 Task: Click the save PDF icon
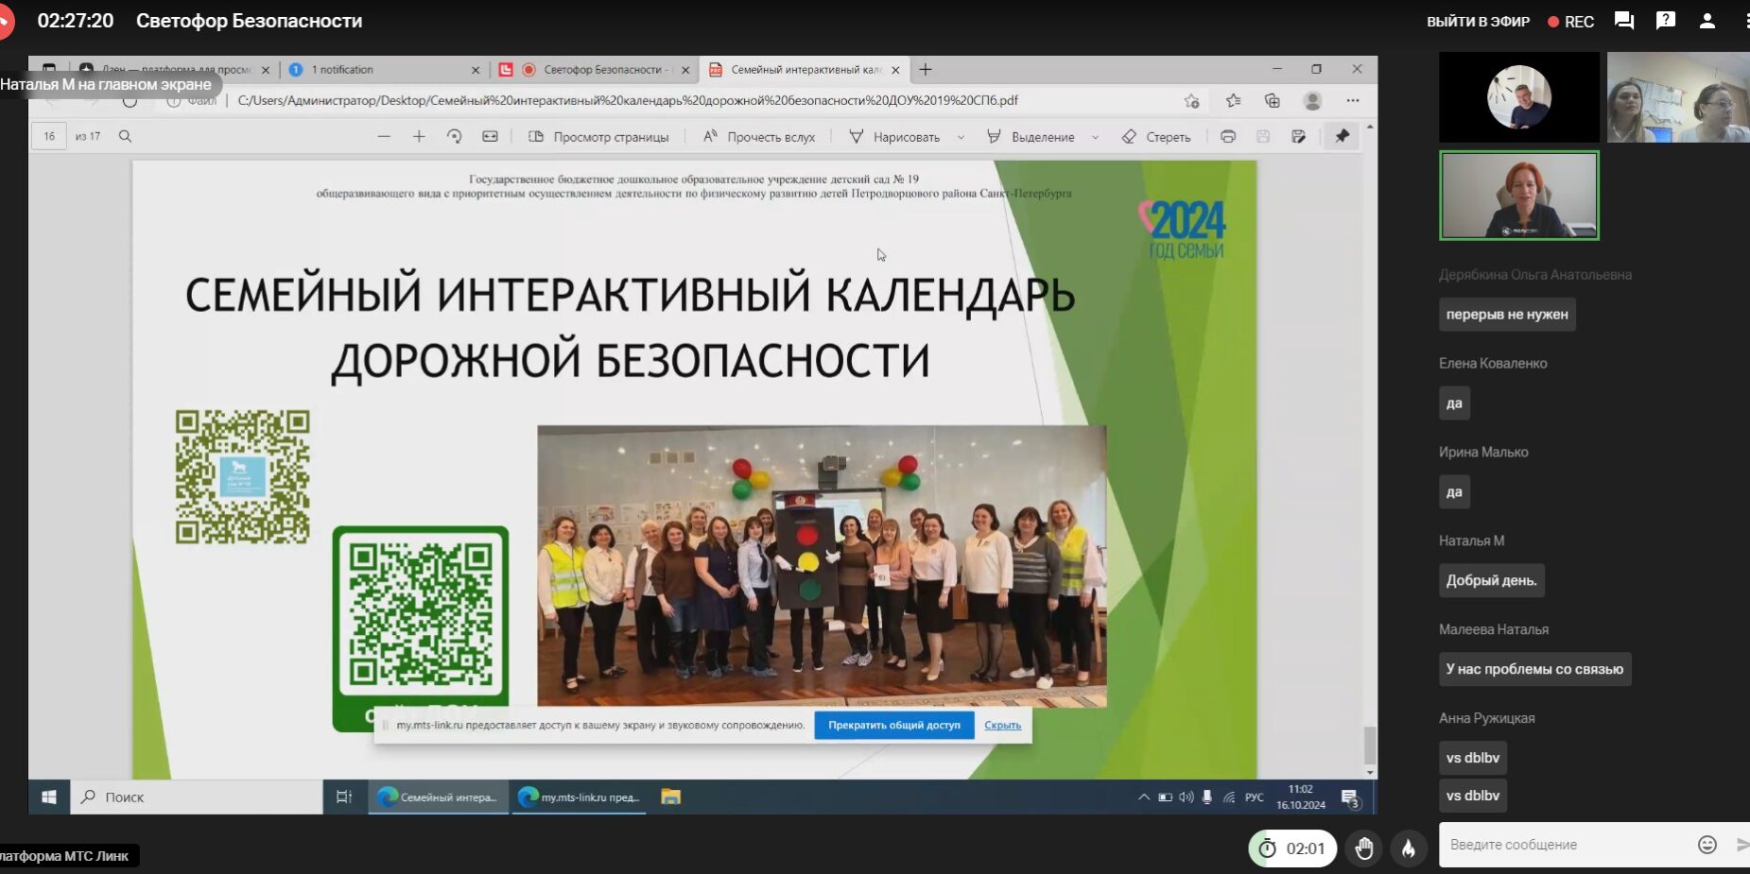coord(1263,136)
